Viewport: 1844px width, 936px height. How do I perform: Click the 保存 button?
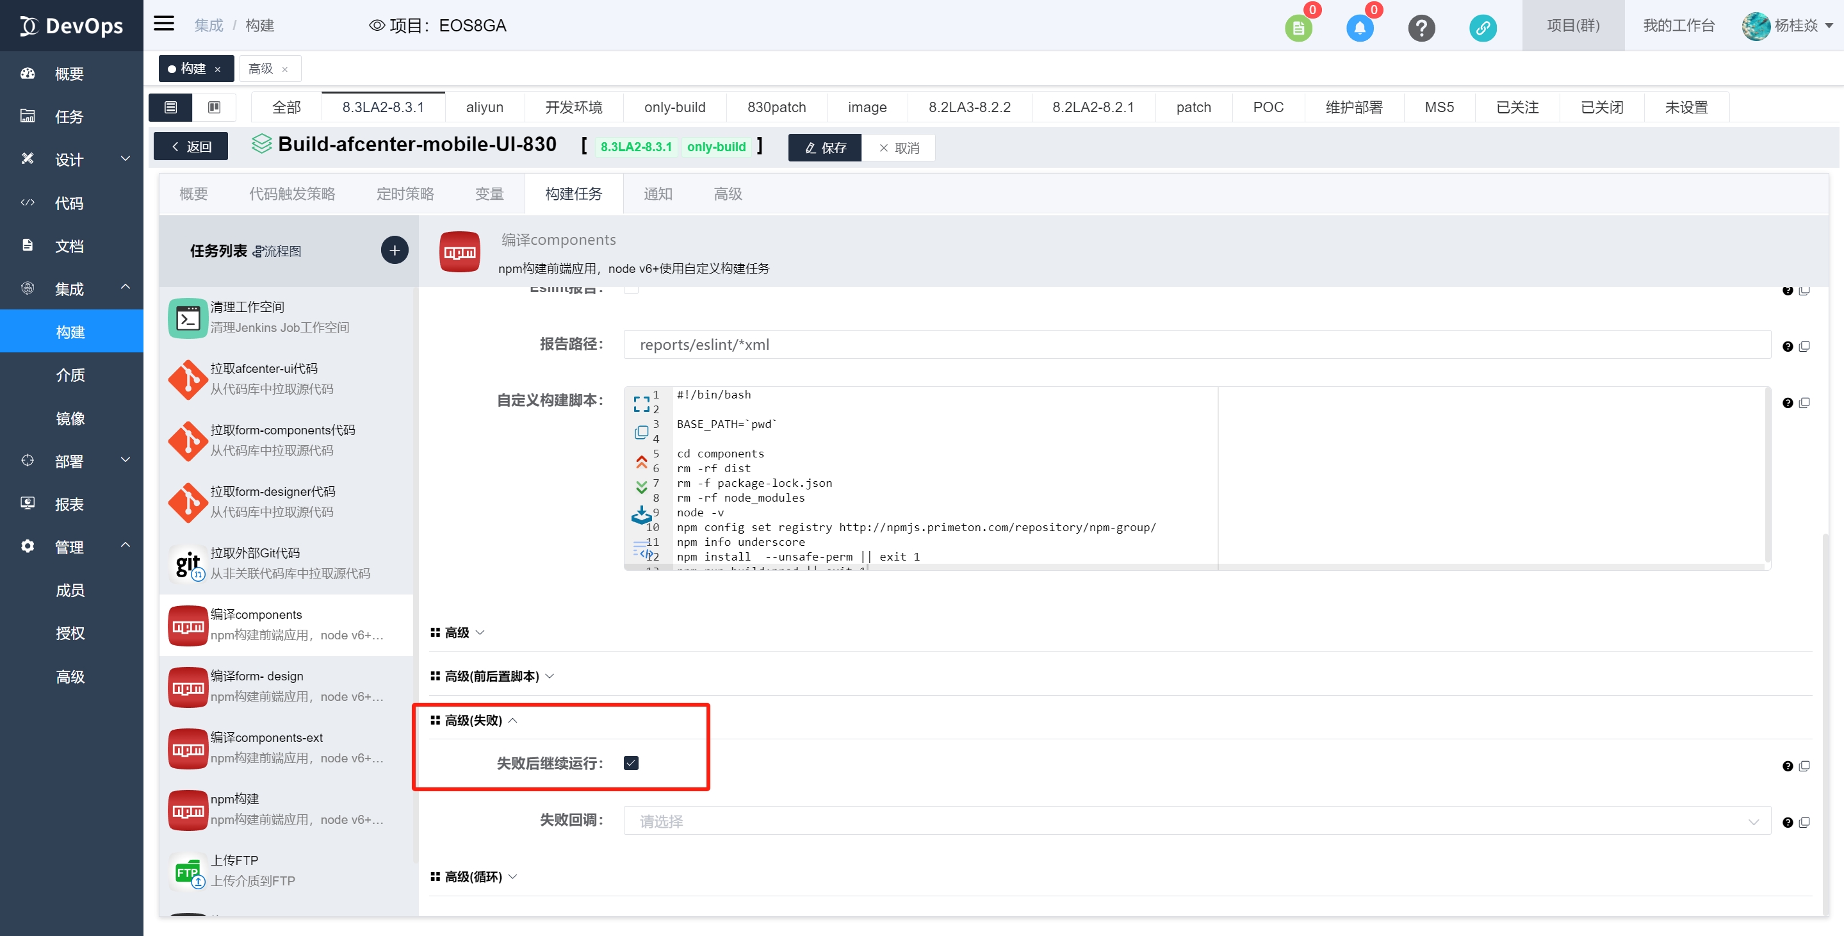[x=825, y=147]
